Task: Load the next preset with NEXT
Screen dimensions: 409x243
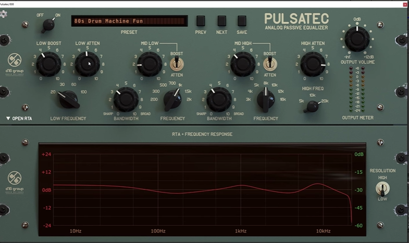Action: click(x=222, y=21)
